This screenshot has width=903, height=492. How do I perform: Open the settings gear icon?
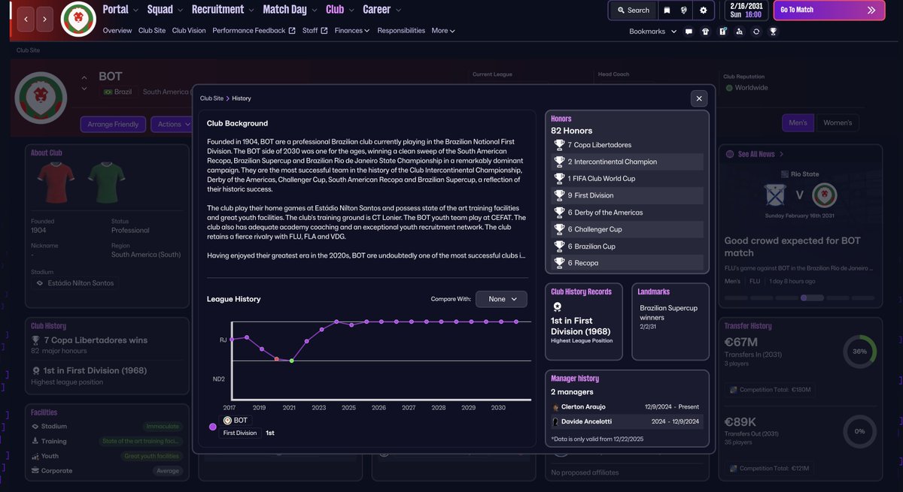tap(704, 11)
